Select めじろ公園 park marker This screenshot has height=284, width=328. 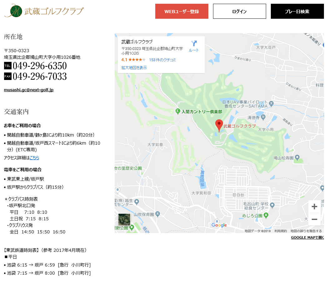pos(266,215)
